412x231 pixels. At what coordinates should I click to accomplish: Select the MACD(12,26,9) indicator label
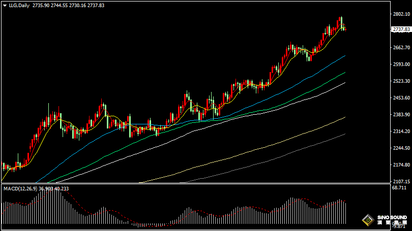coord(21,189)
